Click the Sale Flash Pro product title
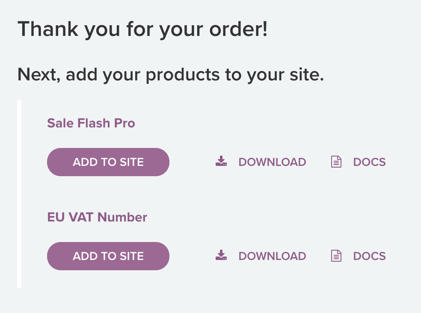The image size is (421, 313). tap(91, 123)
